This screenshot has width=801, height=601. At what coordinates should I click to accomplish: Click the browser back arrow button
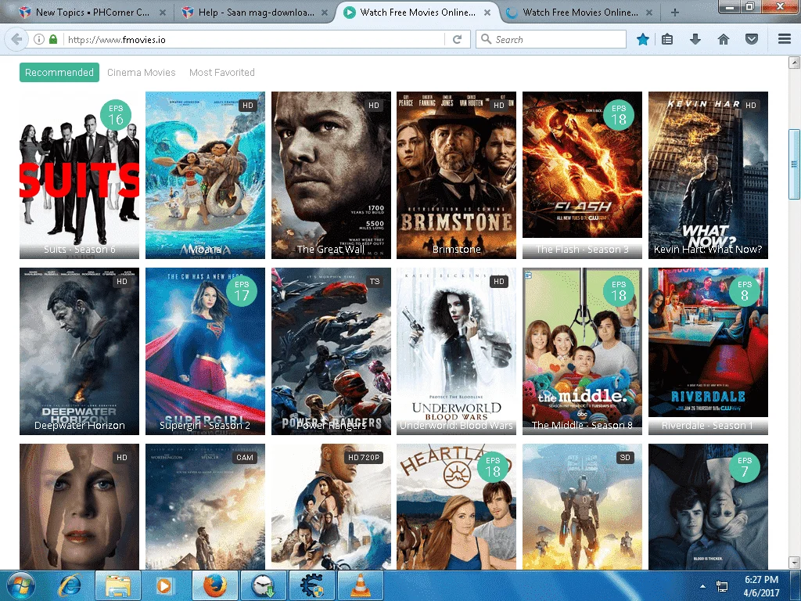16,39
